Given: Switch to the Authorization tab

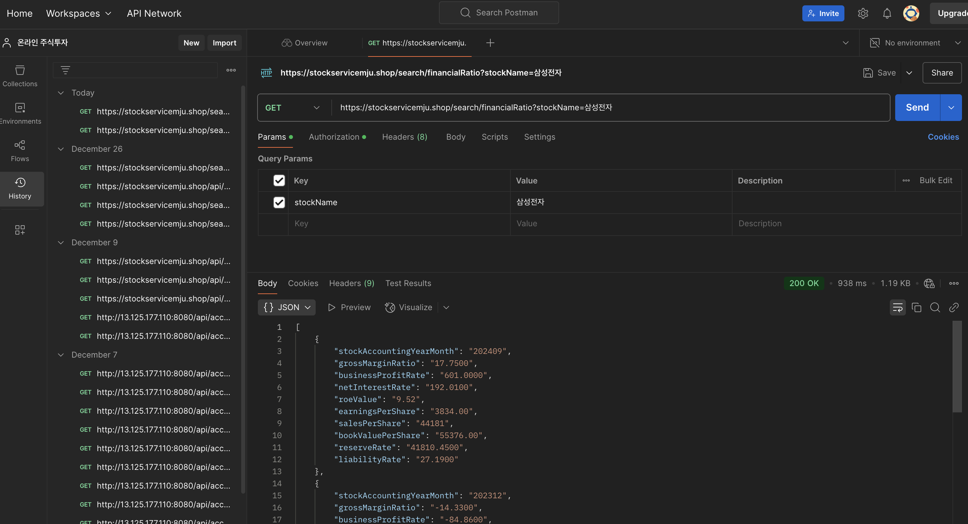Looking at the screenshot, I should (x=337, y=137).
